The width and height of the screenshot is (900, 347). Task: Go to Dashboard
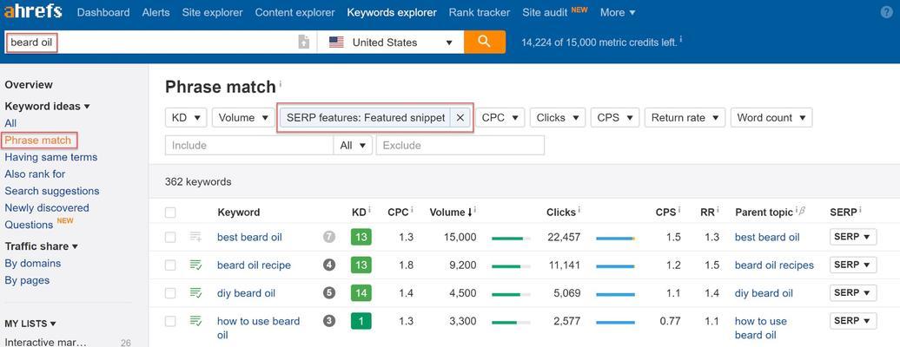103,12
